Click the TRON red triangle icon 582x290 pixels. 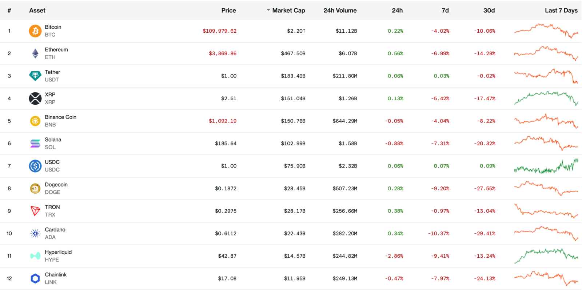35,211
